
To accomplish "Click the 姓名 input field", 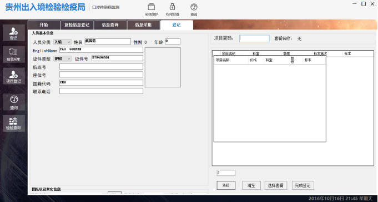I will tap(108, 42).
